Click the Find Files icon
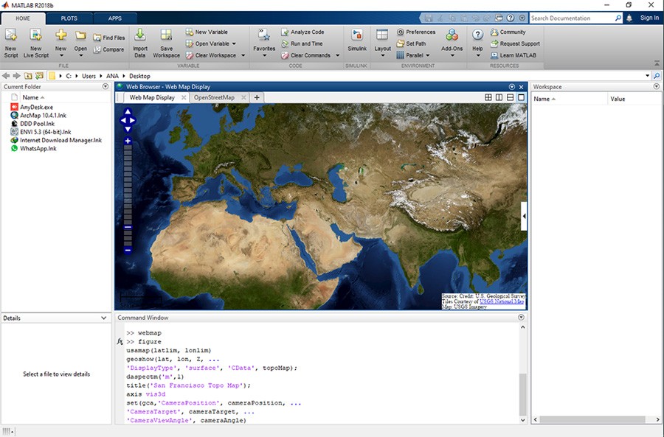This screenshot has width=664, height=437. click(x=97, y=38)
